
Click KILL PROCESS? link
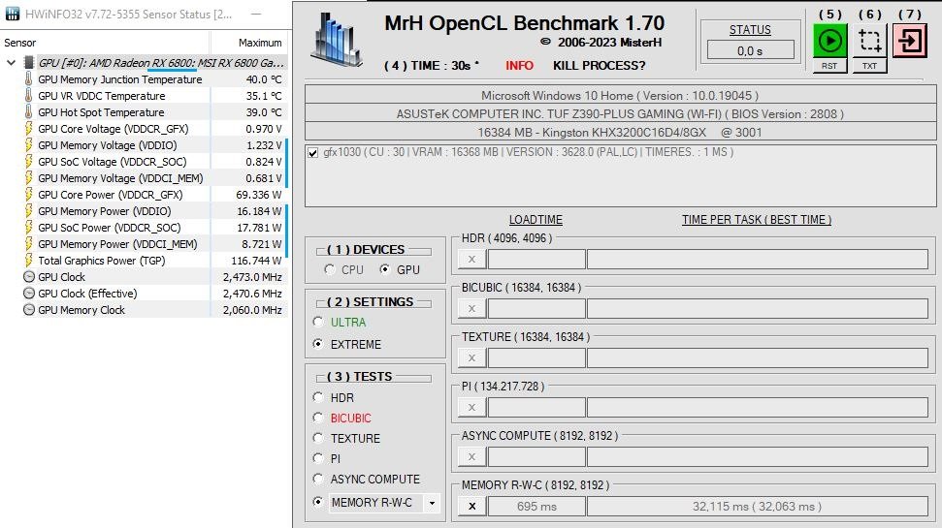tap(599, 66)
